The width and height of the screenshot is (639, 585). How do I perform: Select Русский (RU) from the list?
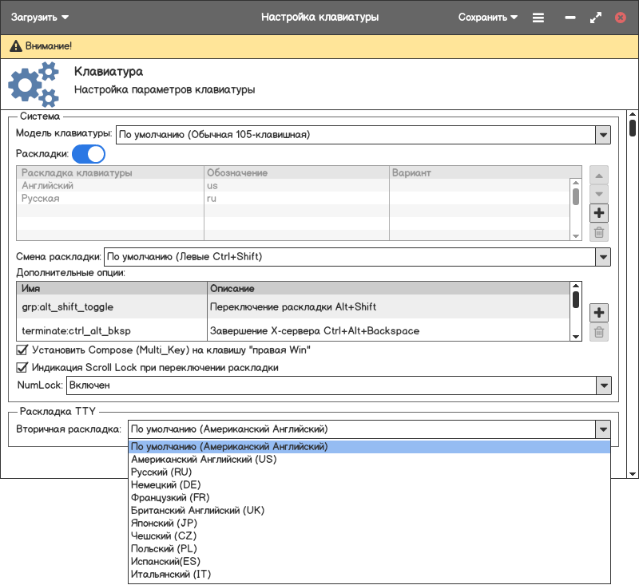(x=161, y=472)
